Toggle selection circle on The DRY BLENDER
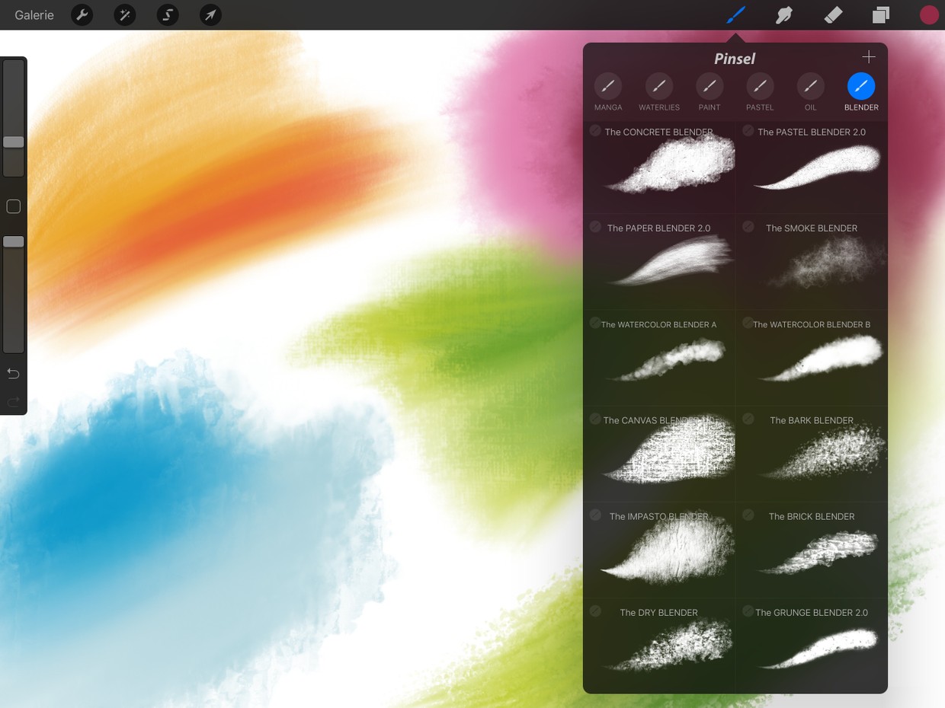The height and width of the screenshot is (708, 945). pyautogui.click(x=595, y=611)
